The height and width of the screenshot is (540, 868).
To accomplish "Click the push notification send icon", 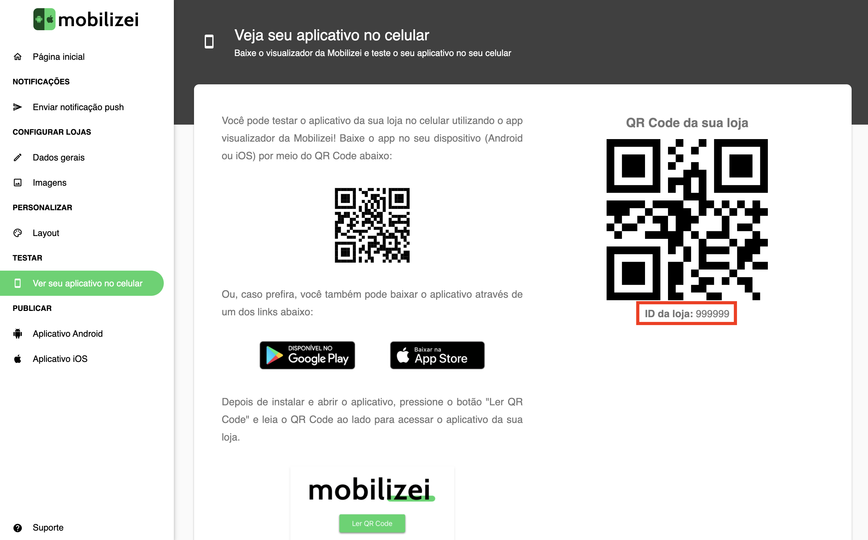I will pyautogui.click(x=17, y=106).
